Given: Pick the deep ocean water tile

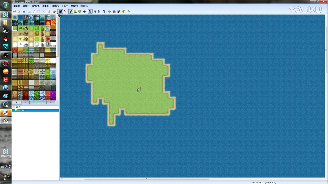Looking at the screenshot, I should pyautogui.click(x=20, y=17).
